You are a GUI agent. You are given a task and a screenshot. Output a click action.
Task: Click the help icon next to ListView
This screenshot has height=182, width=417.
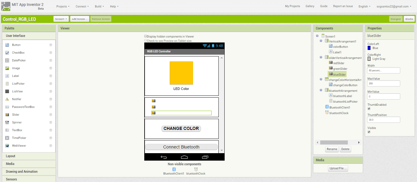(51, 91)
